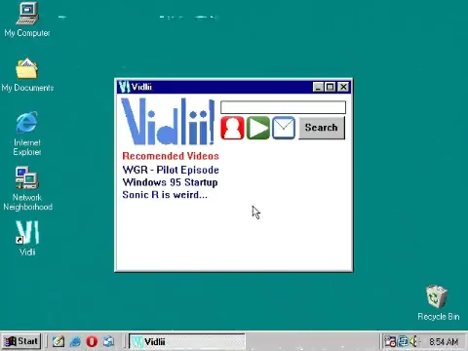Viewport: 468px width, 351px height.
Task: Minimize the Vidlii window
Action: (x=318, y=87)
